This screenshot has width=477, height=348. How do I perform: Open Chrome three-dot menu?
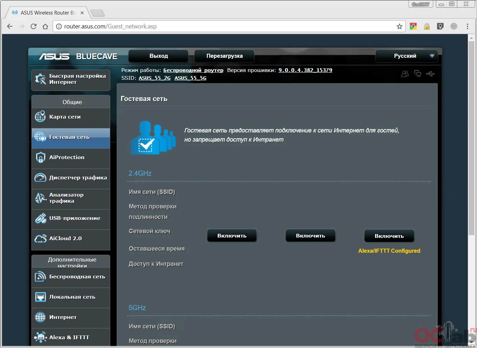(468, 26)
